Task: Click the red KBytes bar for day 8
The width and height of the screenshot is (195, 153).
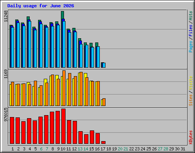Action: tap(52, 128)
